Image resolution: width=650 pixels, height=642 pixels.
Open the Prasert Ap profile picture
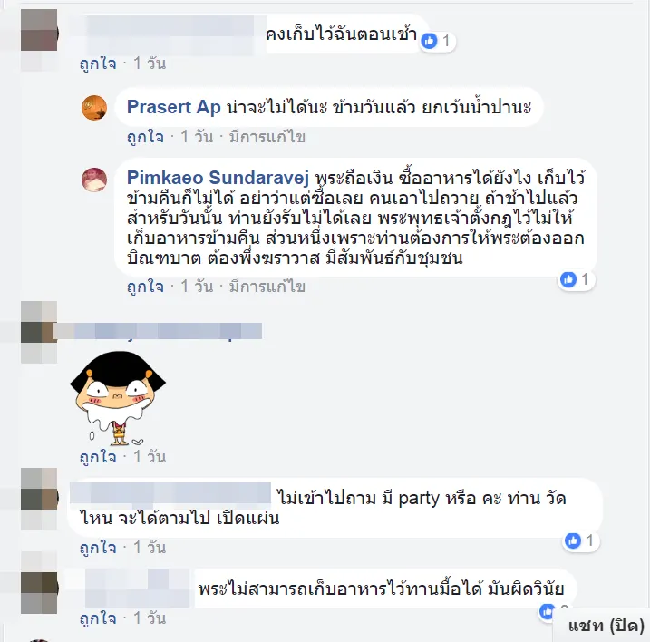coord(94,108)
